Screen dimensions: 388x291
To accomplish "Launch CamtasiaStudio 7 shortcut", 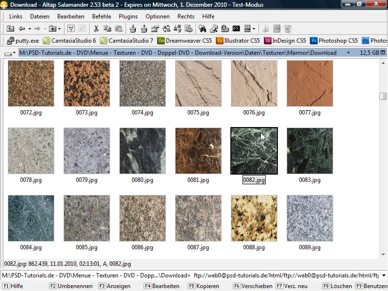I will coord(127,41).
